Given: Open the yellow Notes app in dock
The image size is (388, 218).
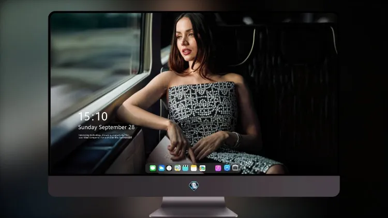Looking at the screenshot, I should (x=194, y=168).
